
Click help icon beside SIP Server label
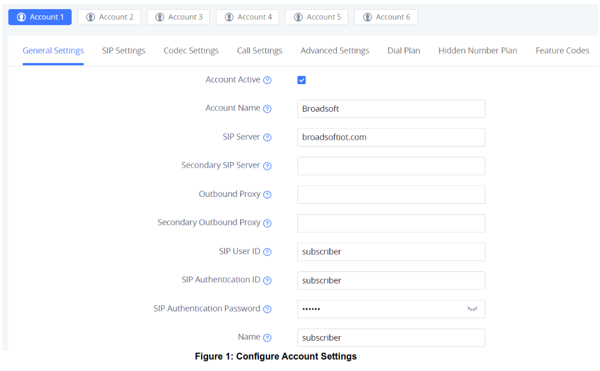[x=267, y=137]
